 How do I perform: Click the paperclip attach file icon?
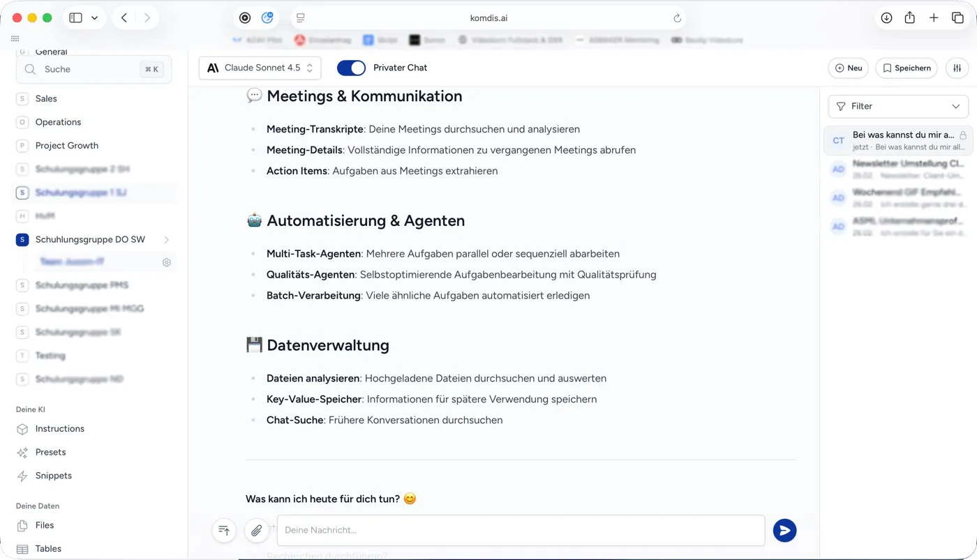pos(256,531)
